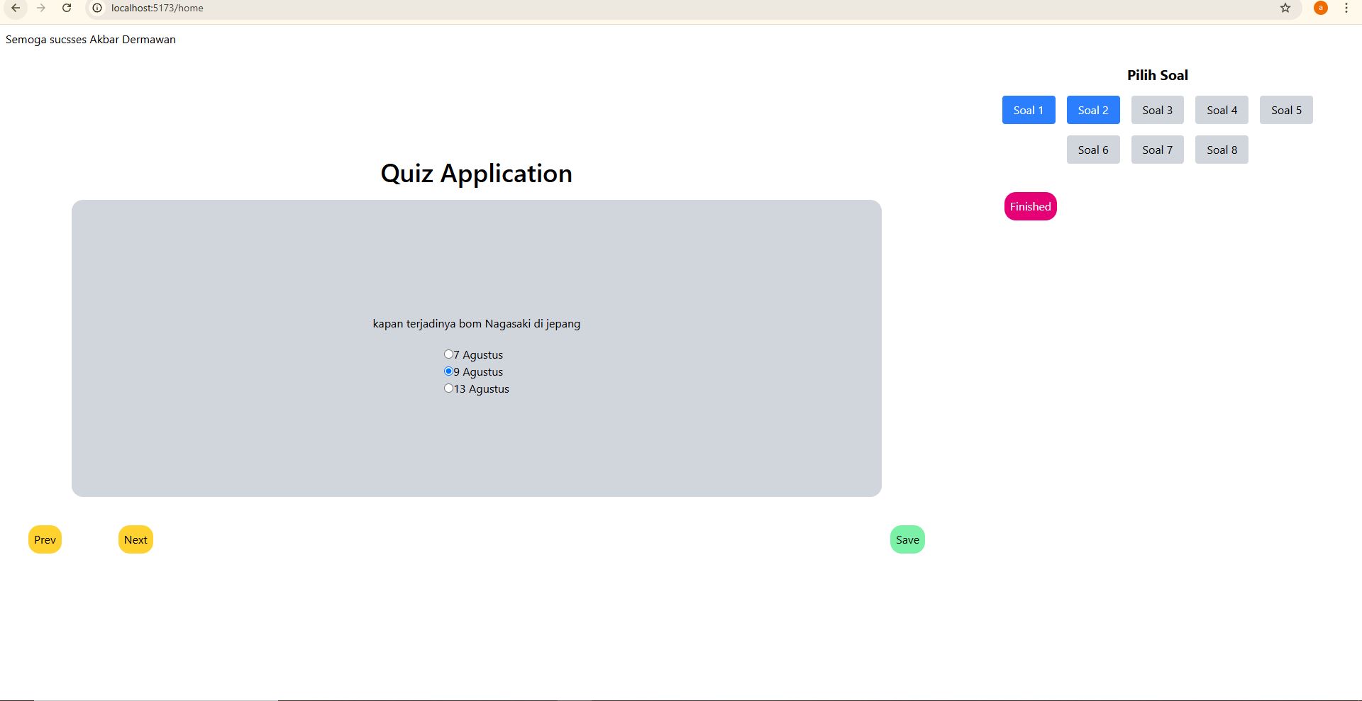Click the yellow Next button
Screen dimensions: 1362x701
coord(135,539)
